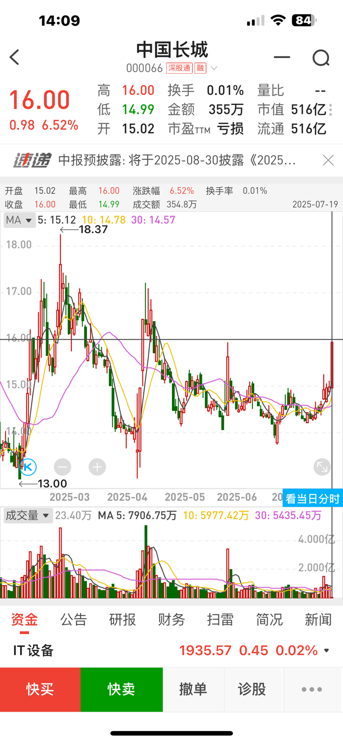Tap the cellular signal bars icon
This screenshot has width=343, height=743.
pos(256,21)
